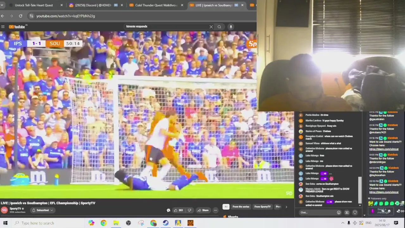Open File Explorer from the taskbar
Viewport: 405px width, 228px height.
tap(116, 223)
